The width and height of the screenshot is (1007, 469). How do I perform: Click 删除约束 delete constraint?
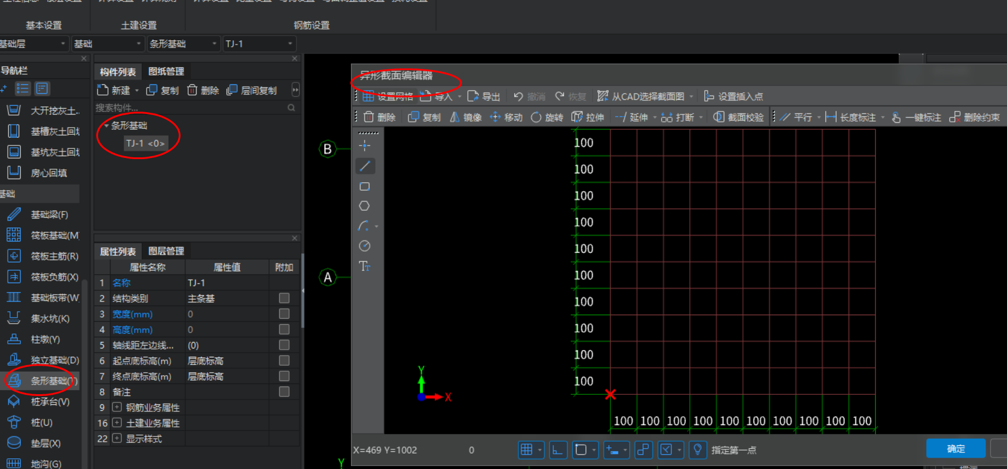pyautogui.click(x=974, y=118)
